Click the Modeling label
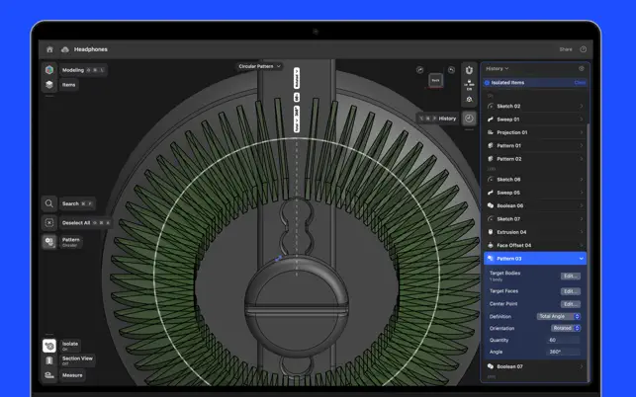 (73, 70)
